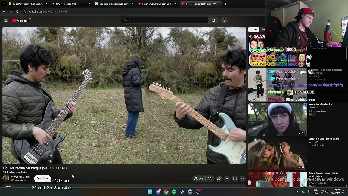Click the Lara91k ft Duki thumbnail
The height and width of the screenshot is (196, 348).
278,153
